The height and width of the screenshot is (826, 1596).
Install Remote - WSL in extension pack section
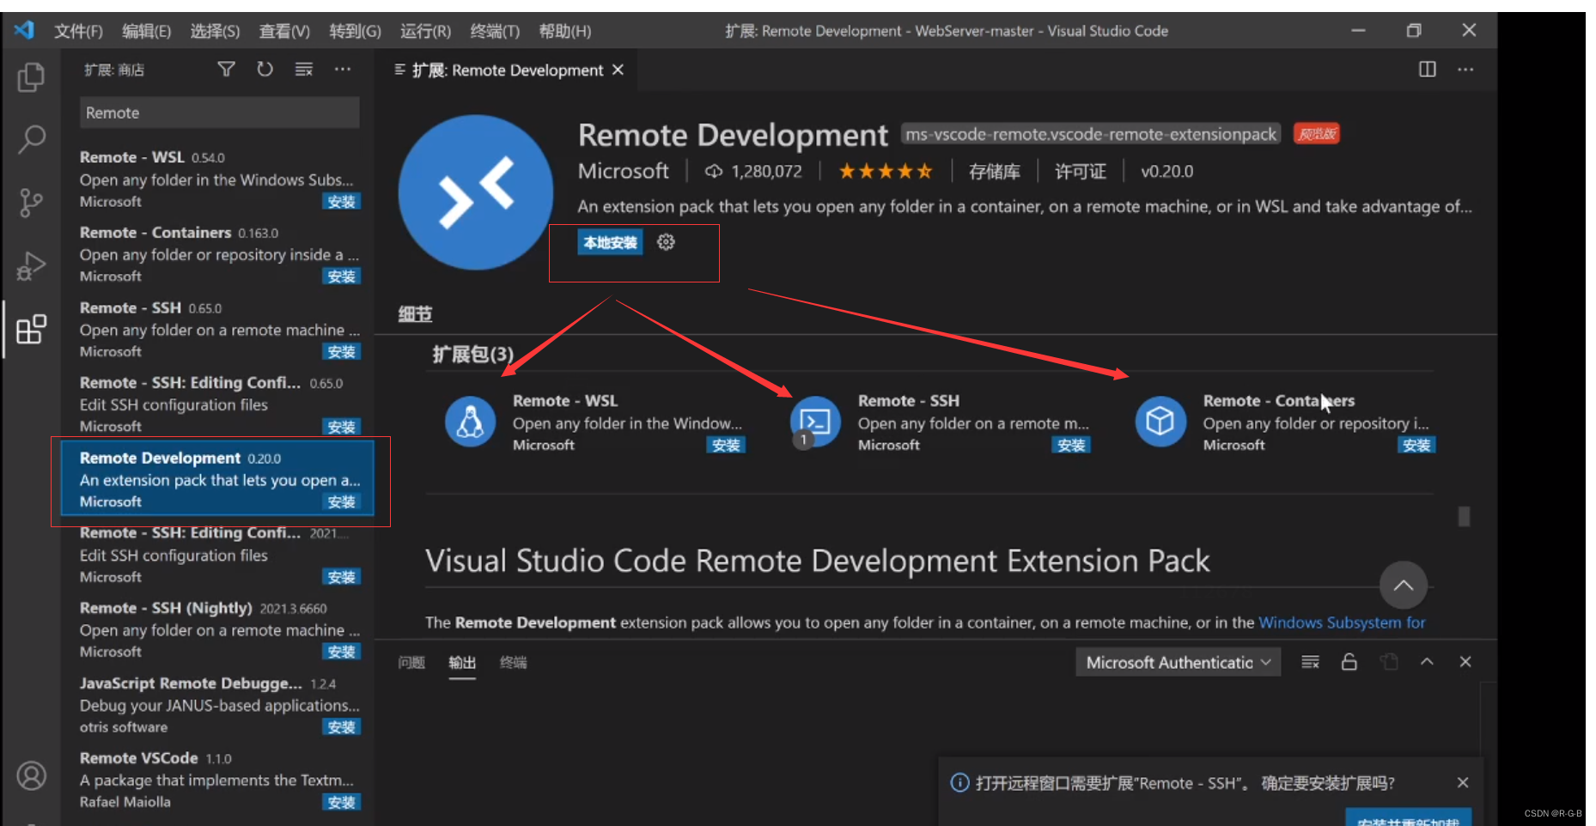(726, 445)
